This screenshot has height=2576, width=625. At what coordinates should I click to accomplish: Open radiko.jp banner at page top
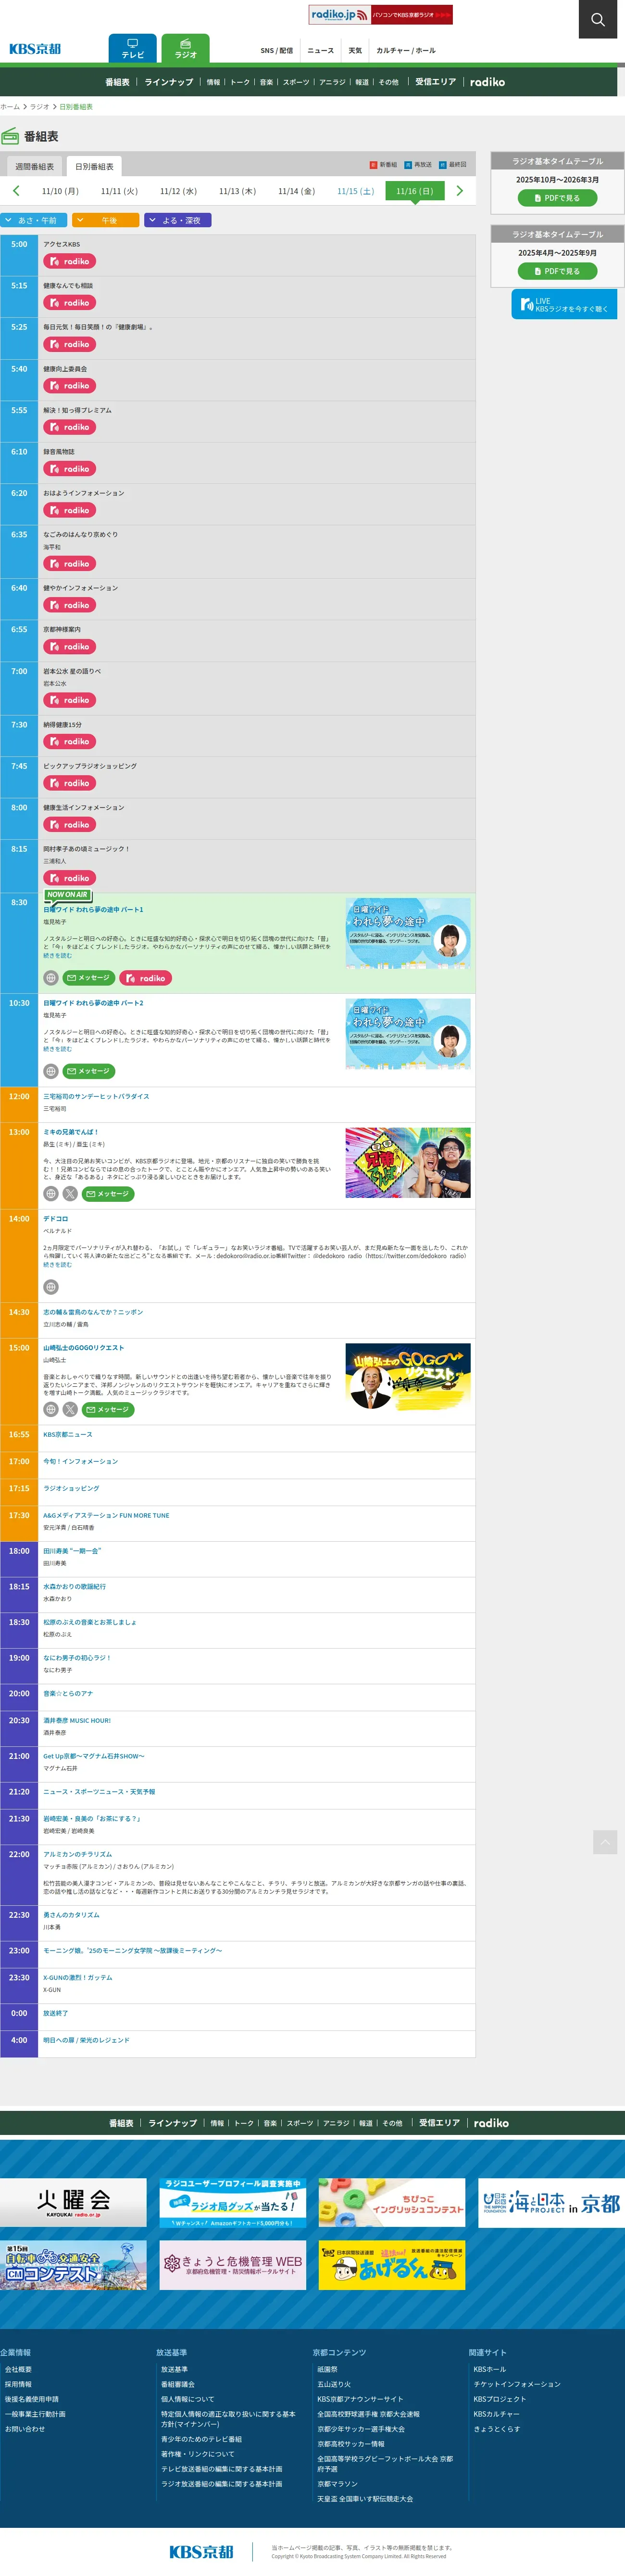[x=380, y=15]
